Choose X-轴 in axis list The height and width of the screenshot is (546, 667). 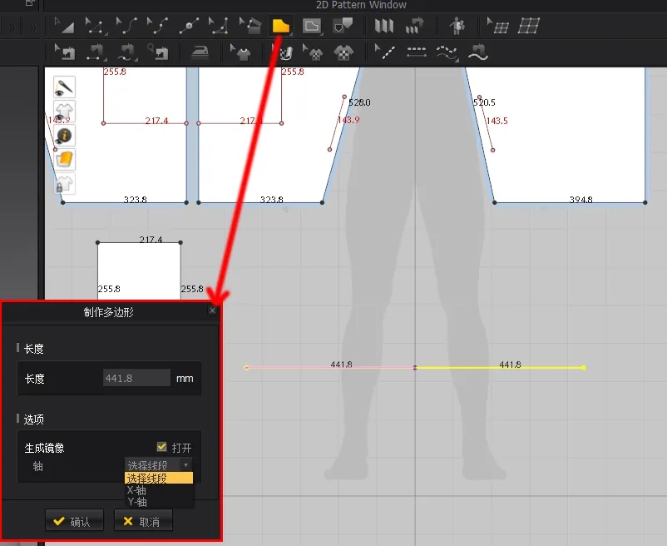(x=159, y=490)
